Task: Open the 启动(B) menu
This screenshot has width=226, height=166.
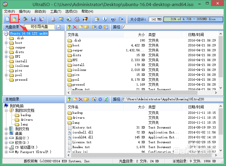Action: point(40,12)
